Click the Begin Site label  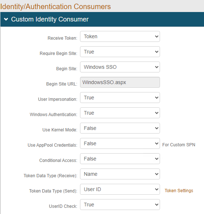(67, 69)
